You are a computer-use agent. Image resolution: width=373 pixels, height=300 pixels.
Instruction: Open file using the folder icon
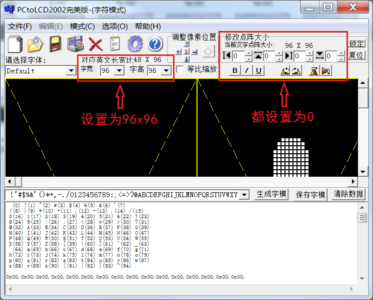[35, 44]
